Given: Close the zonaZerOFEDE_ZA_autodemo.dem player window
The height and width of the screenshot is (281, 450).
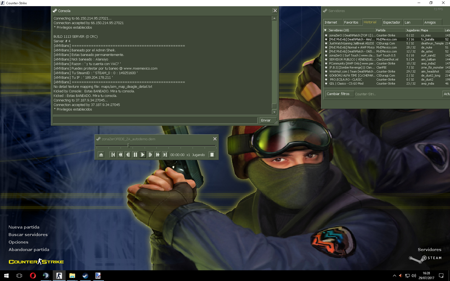Looking at the screenshot, I should (215, 139).
